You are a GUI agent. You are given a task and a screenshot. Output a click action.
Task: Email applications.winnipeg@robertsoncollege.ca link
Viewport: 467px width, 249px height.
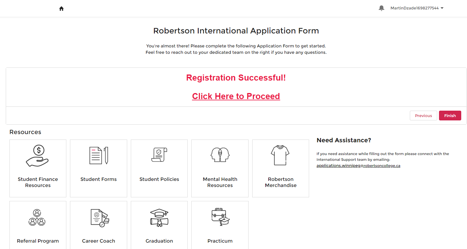(x=358, y=166)
